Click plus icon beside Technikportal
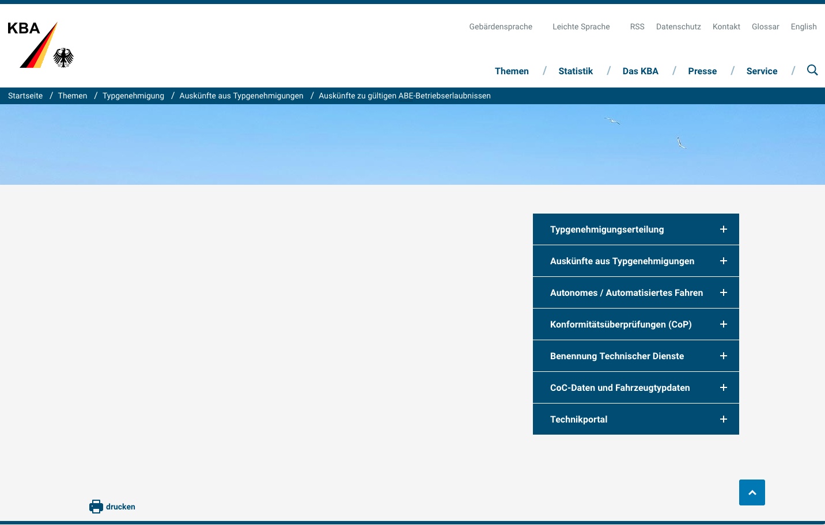This screenshot has width=825, height=525. click(x=724, y=420)
